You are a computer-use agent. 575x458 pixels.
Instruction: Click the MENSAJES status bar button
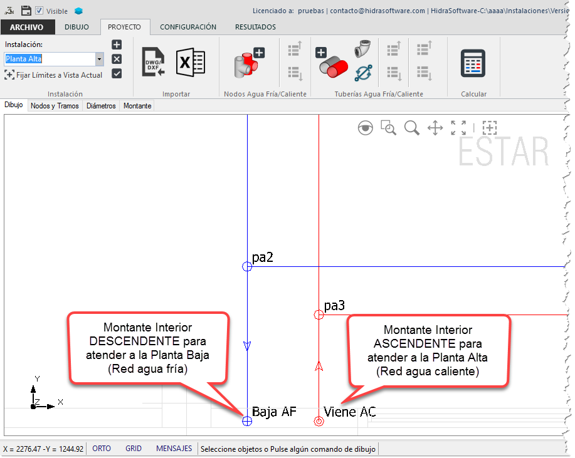[x=174, y=449]
